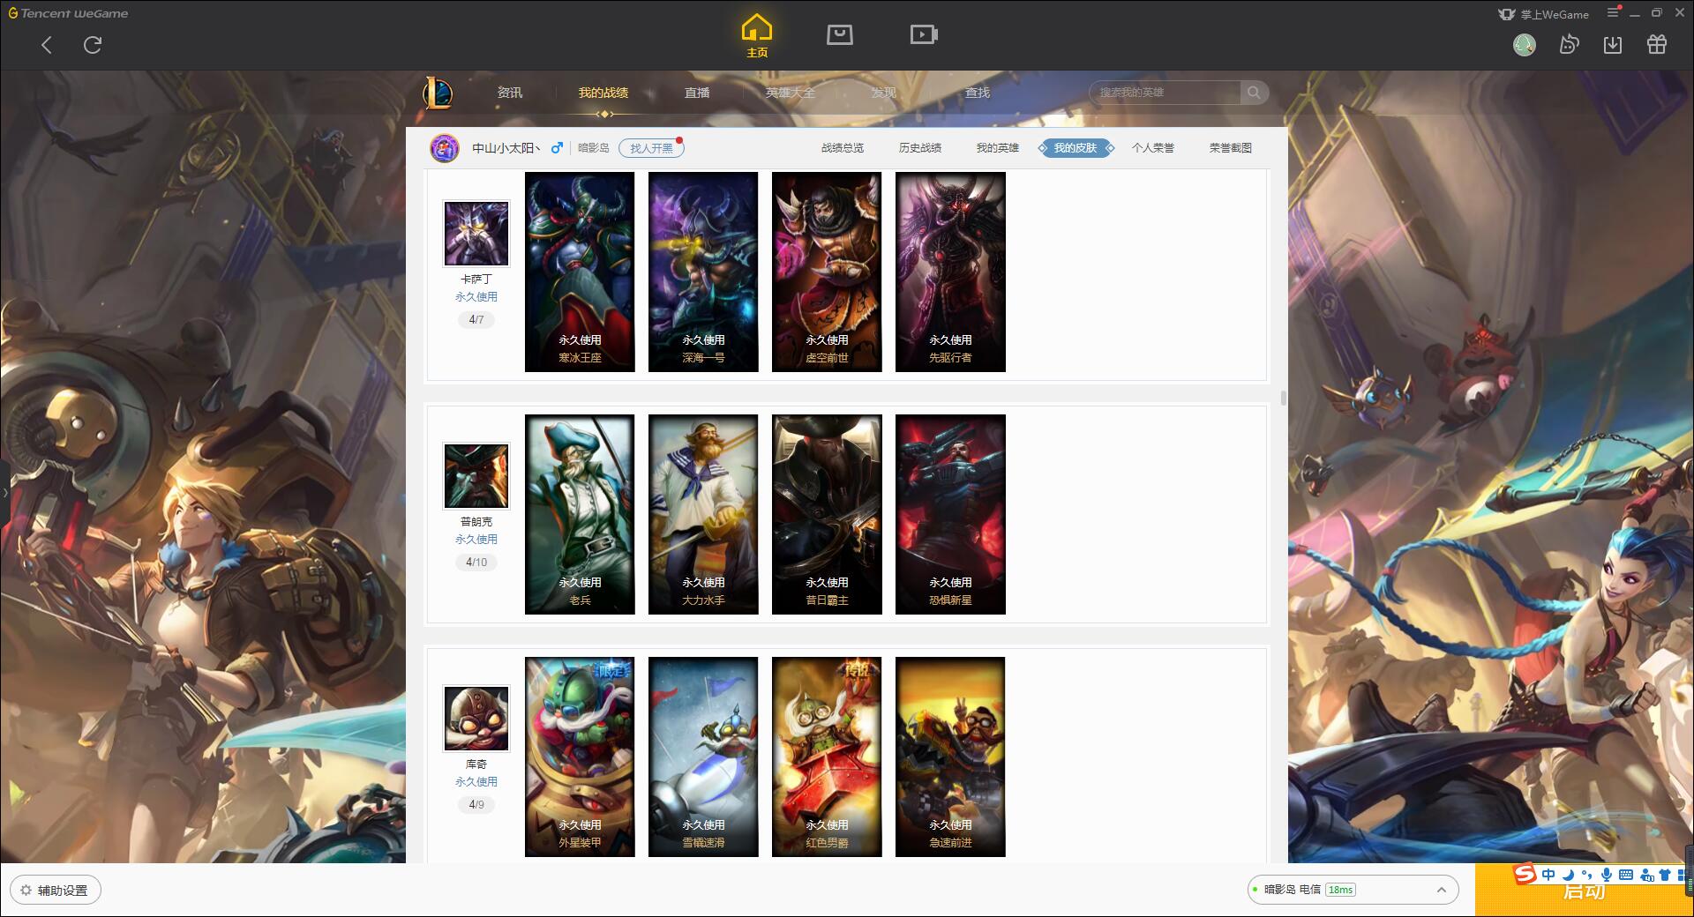This screenshot has width=1694, height=917.
Task: Click the 库奇 champion portrait
Action: pos(476,719)
